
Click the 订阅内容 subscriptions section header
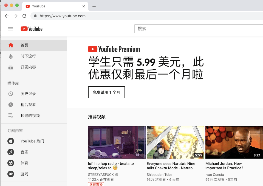[x=15, y=131]
